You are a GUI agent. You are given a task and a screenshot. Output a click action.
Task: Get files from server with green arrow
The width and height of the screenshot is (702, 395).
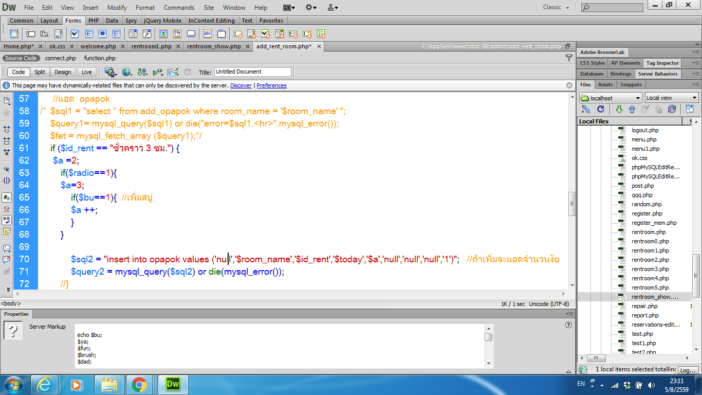tap(619, 109)
